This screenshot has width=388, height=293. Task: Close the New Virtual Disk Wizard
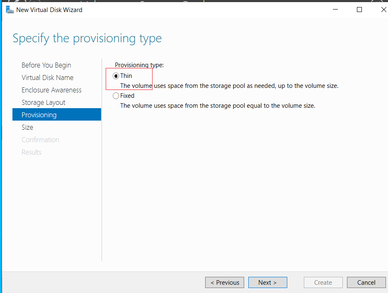click(x=383, y=10)
